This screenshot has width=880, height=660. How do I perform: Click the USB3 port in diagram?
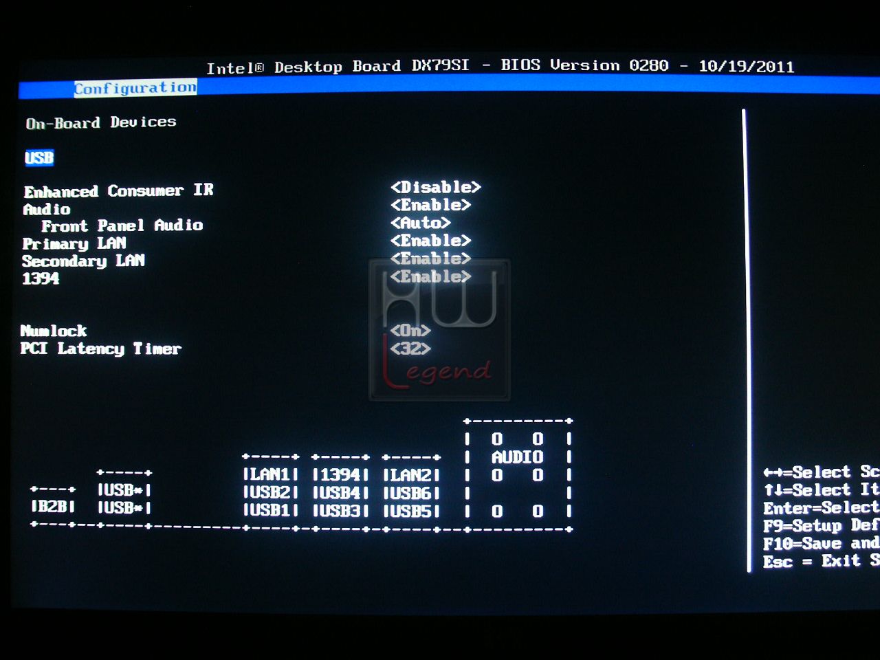tap(340, 511)
